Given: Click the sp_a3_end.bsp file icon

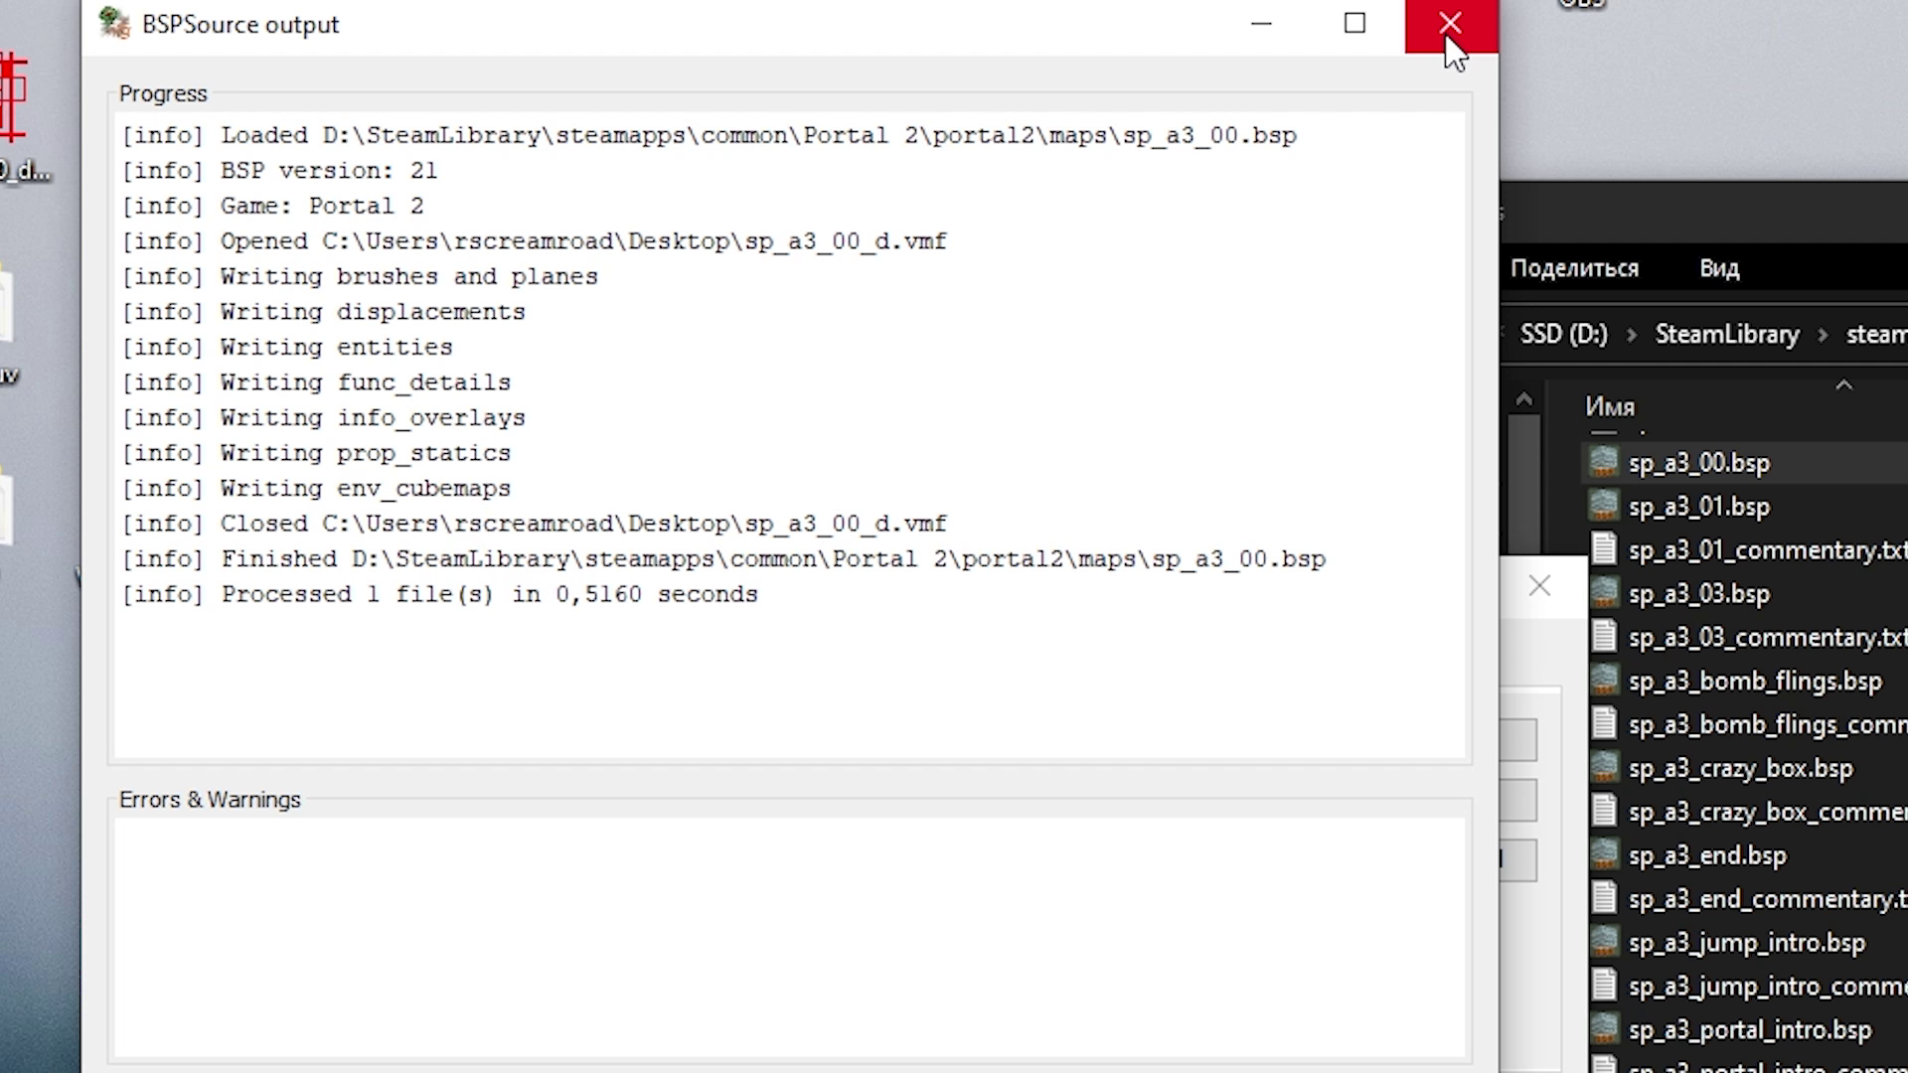Looking at the screenshot, I should coord(1603,855).
